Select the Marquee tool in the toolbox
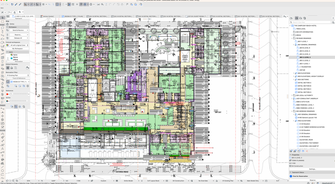Viewport: 335px width, 184px height. [2, 21]
